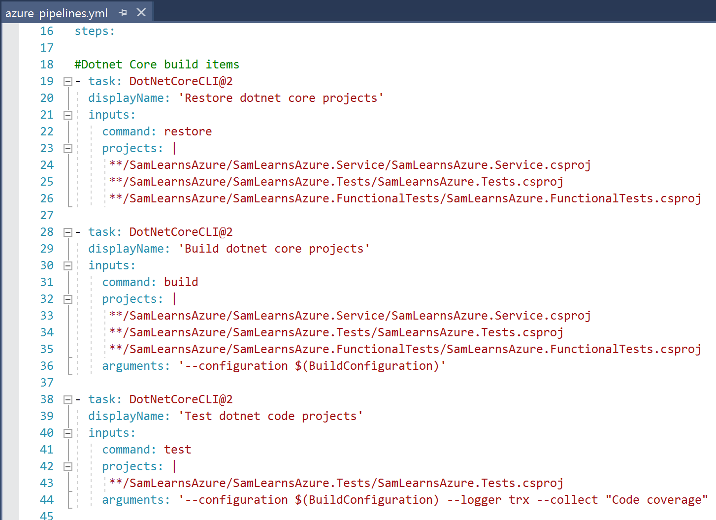Place cursor on 'command: build' value
The image size is (716, 520).
click(x=181, y=283)
